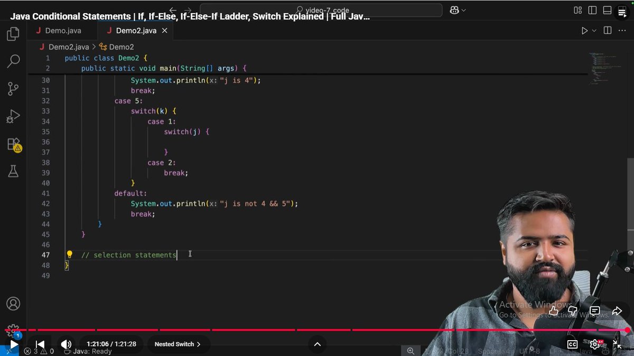The image size is (634, 356).
Task: Open the Run and Debug view
Action: [x=13, y=116]
